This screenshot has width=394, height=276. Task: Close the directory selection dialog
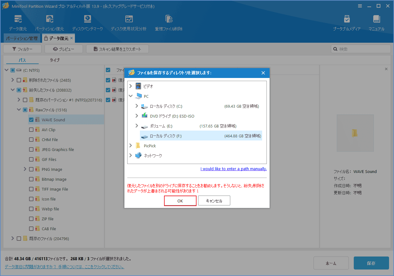[263, 73]
